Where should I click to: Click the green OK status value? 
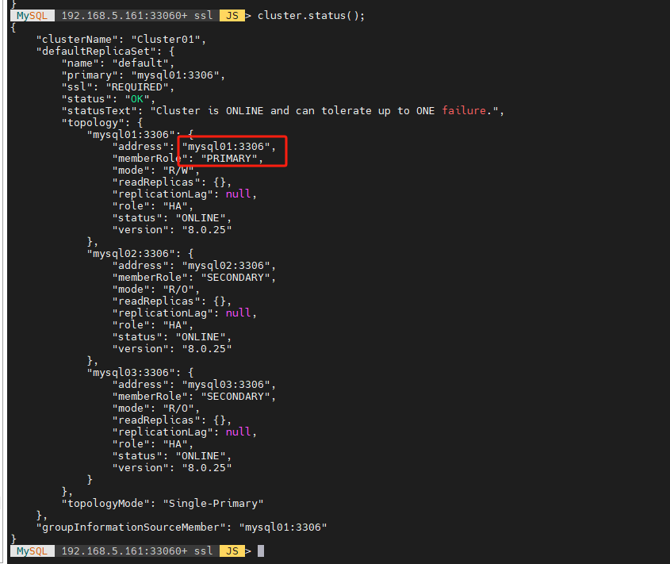click(136, 99)
